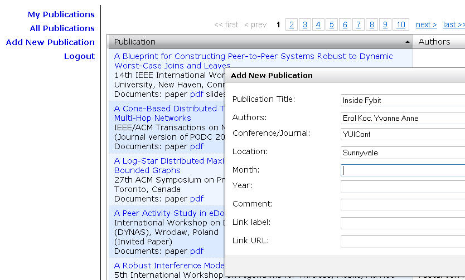Open 'A Blueprint for Constructing Peer-to-Peer Systems' publication
Image resolution: width=465 pixels, height=280 pixels.
pyautogui.click(x=253, y=61)
